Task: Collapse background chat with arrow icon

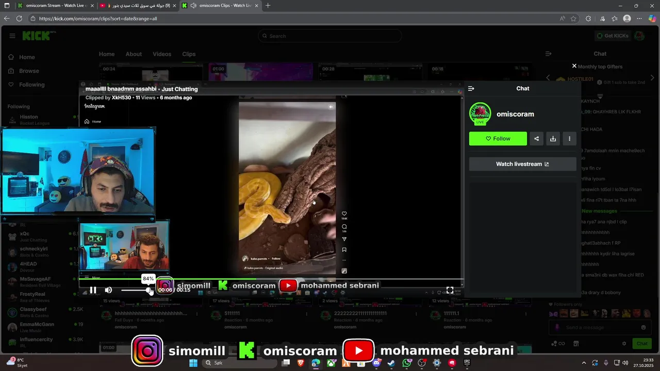Action: tap(548, 54)
